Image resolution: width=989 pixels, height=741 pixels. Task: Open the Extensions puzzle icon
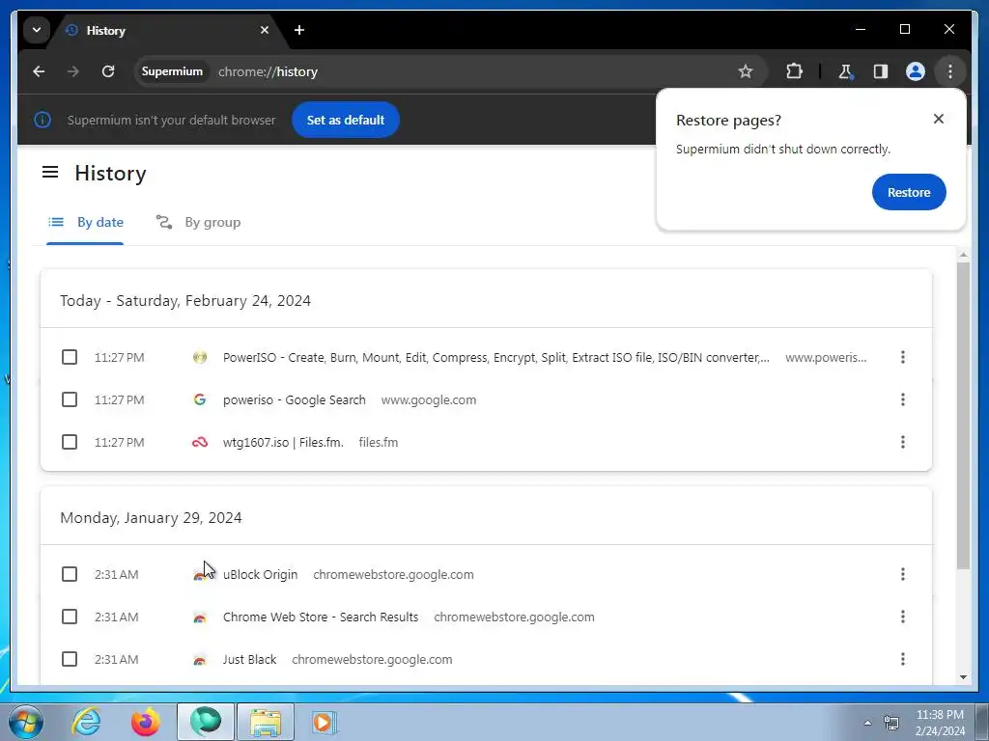(794, 71)
